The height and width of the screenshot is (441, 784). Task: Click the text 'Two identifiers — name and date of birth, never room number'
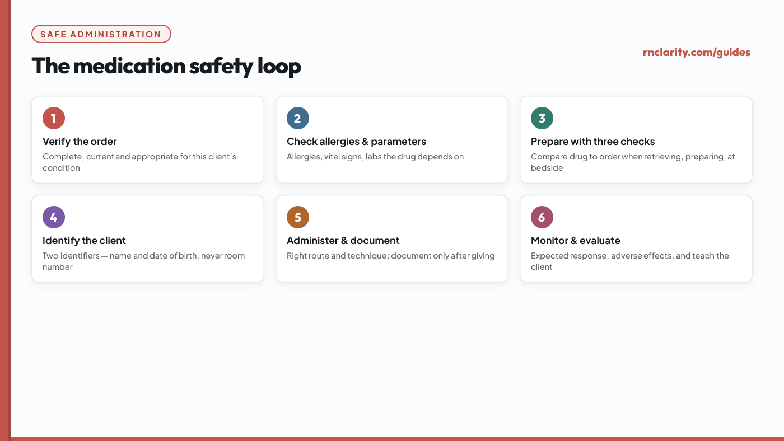point(144,261)
